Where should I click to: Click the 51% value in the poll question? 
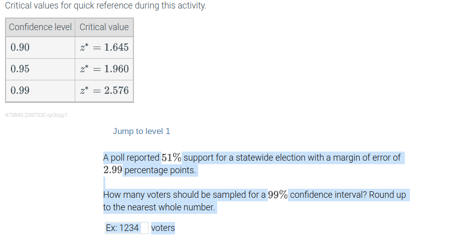pyautogui.click(x=171, y=158)
